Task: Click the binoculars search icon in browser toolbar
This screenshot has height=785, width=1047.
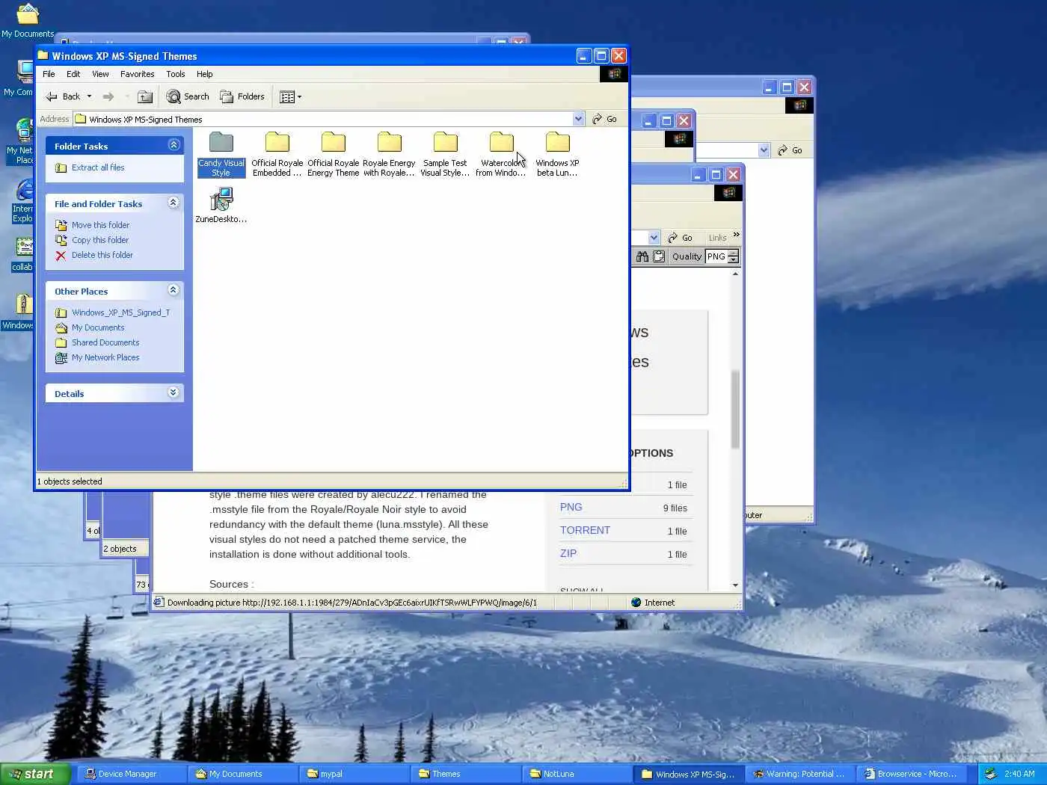Action: pyautogui.click(x=642, y=256)
